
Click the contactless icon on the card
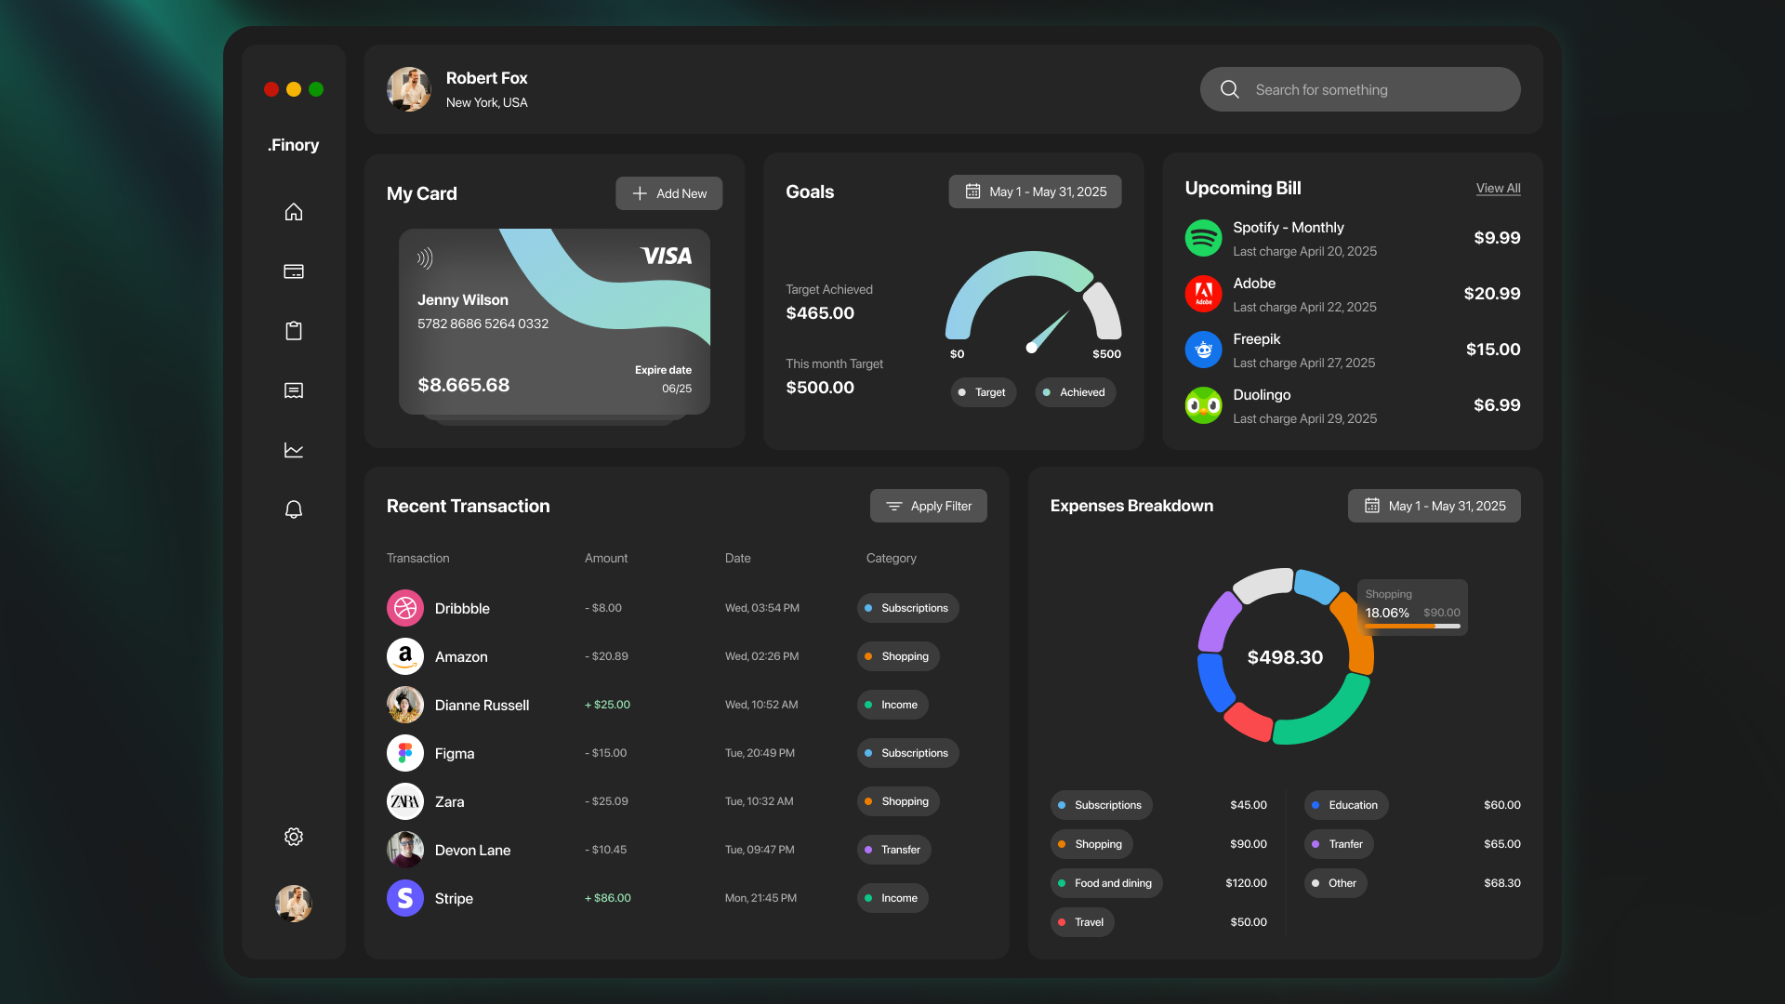pyautogui.click(x=425, y=258)
